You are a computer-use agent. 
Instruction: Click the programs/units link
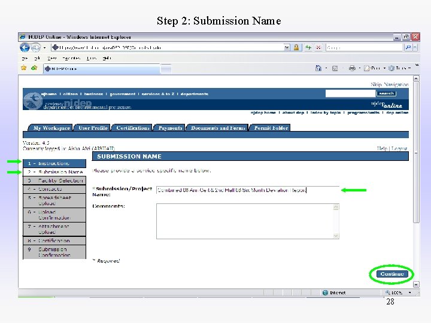click(x=363, y=112)
